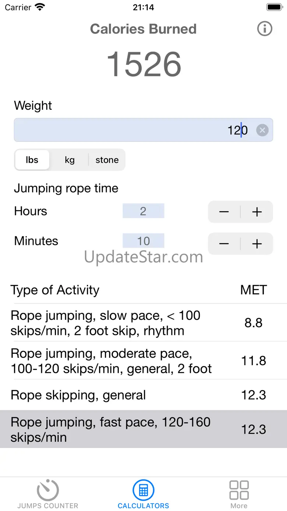Increase Hours with the plus button
The image size is (287, 511).
tap(257, 212)
